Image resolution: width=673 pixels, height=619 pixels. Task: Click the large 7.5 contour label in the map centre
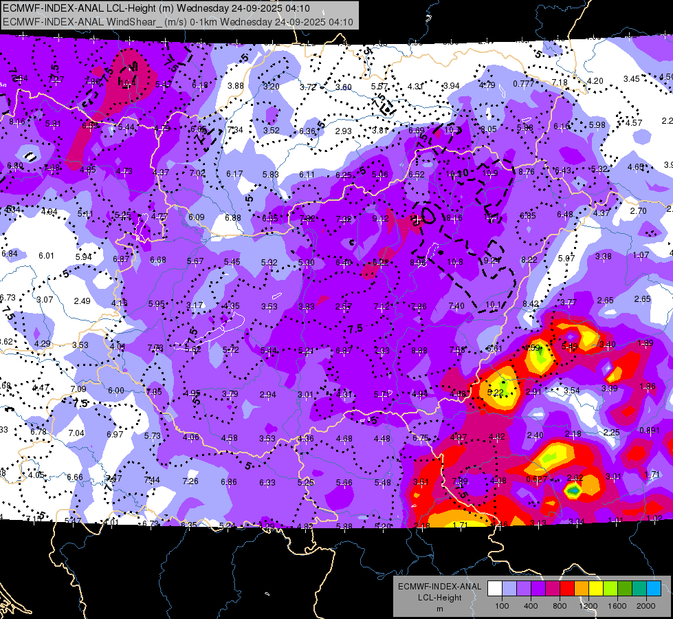[355, 329]
